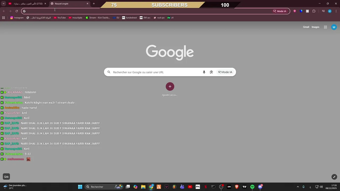Open Google Chrome in the taskbar
340x191 pixels.
(x=151, y=187)
